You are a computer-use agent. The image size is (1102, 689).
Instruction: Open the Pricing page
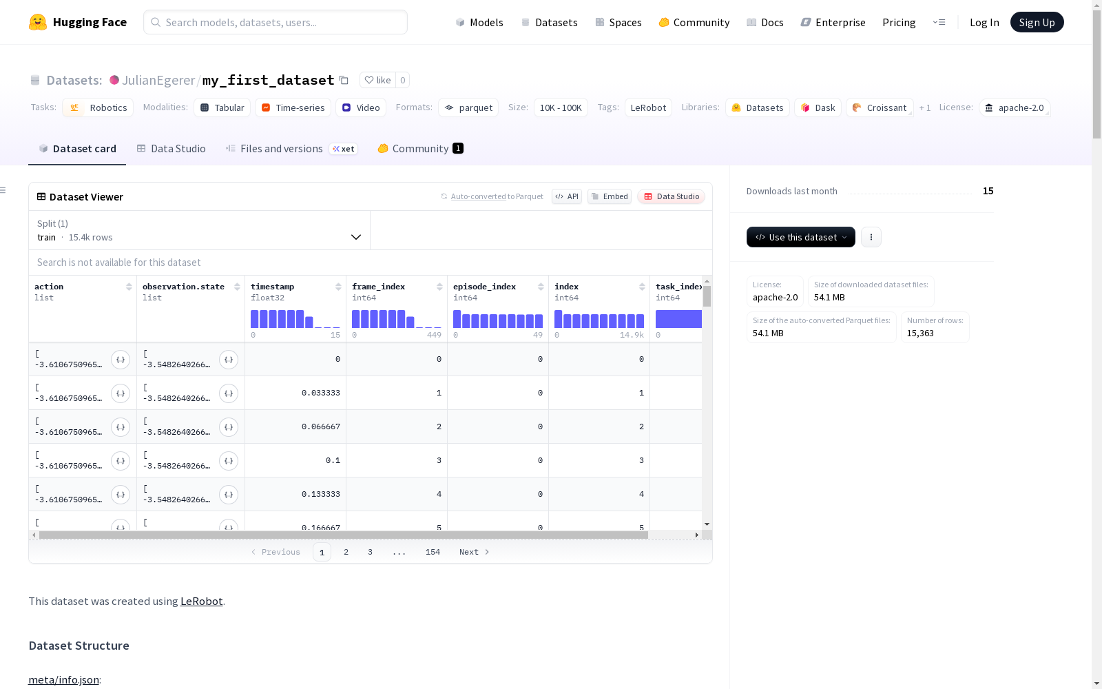[899, 22]
